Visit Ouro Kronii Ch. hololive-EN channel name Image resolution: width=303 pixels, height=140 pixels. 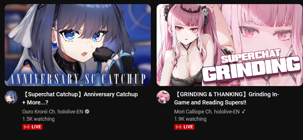[53, 111]
